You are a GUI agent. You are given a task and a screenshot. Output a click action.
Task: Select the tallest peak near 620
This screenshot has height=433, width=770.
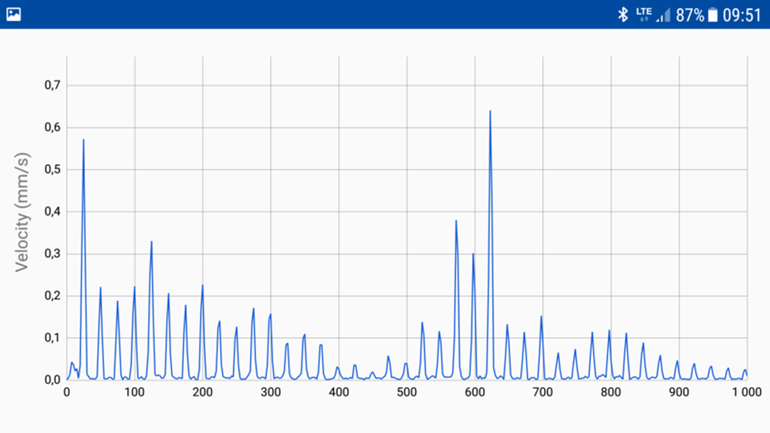pyautogui.click(x=490, y=112)
